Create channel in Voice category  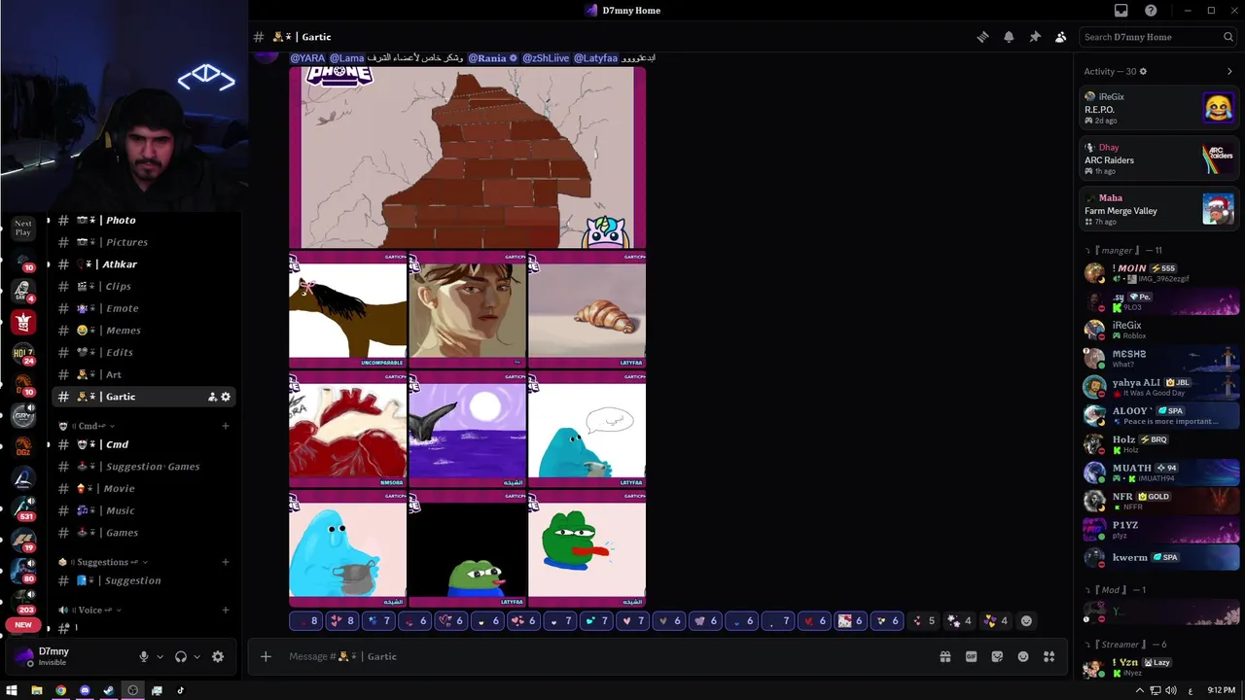[x=226, y=610]
